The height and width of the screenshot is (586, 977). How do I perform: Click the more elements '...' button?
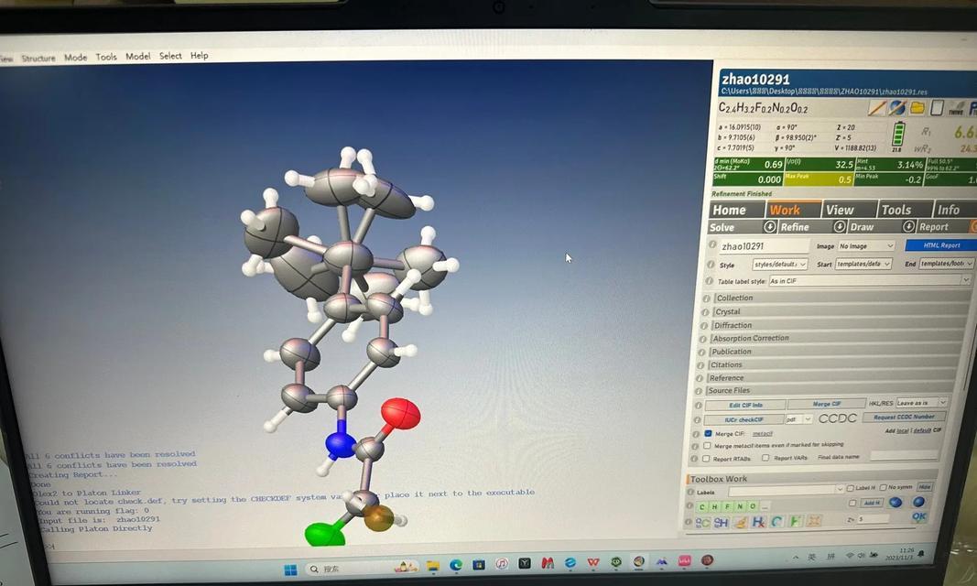(x=765, y=506)
